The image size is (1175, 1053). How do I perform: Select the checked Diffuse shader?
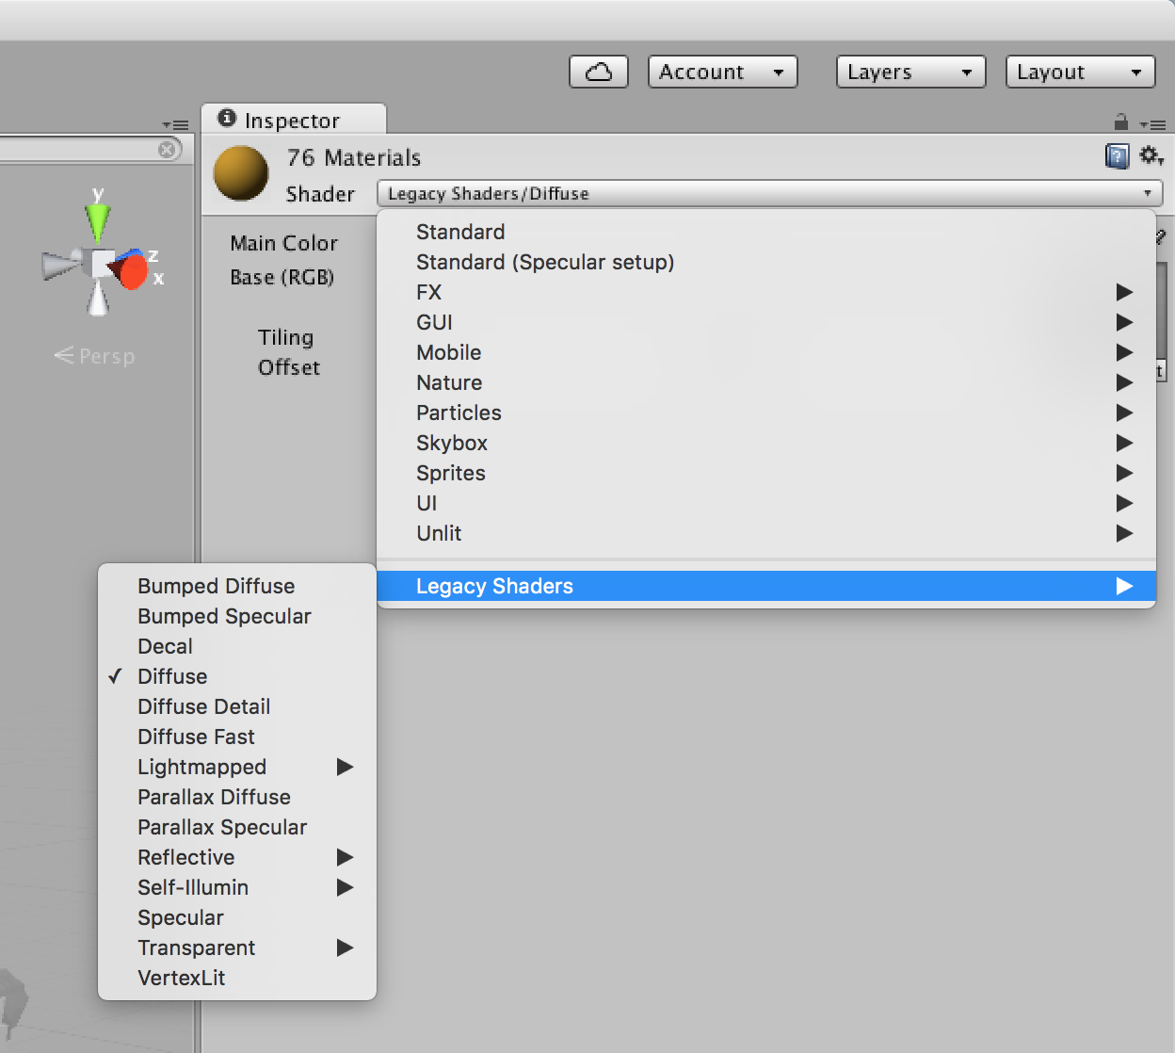[x=237, y=676]
